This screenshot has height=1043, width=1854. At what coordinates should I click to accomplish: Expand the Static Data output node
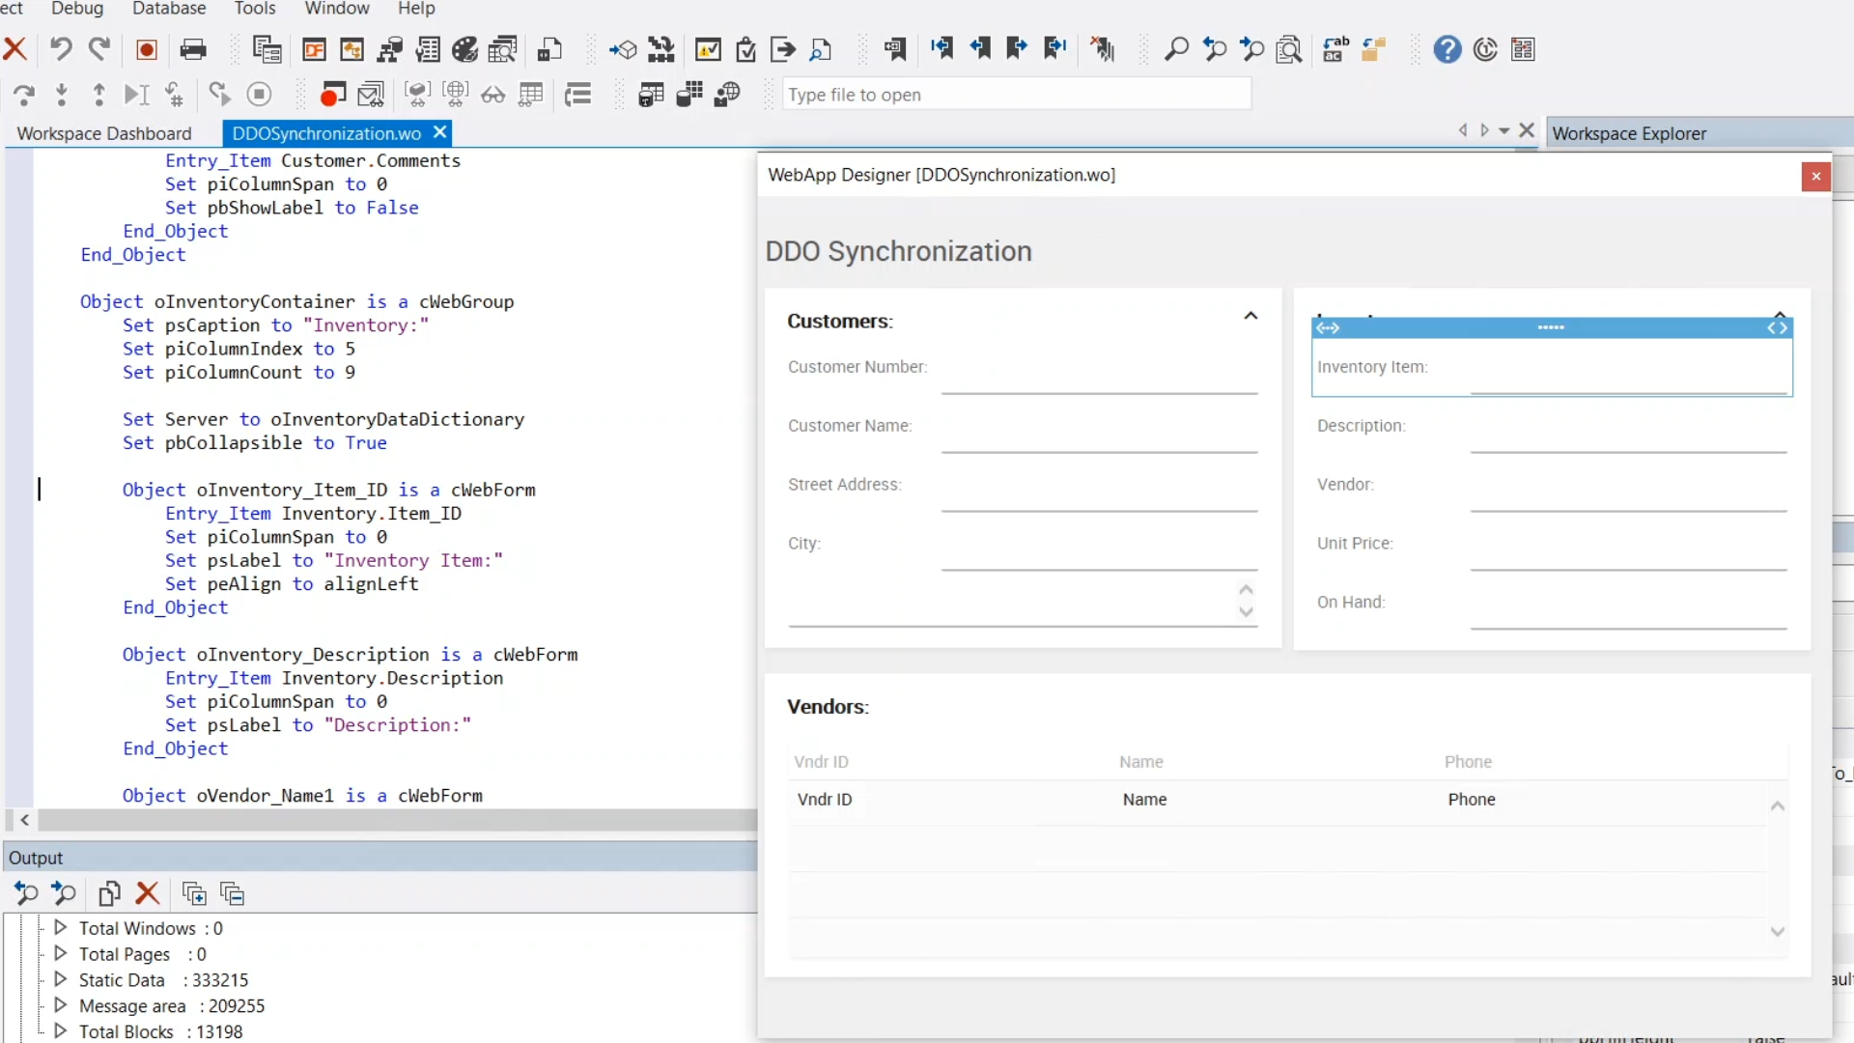coord(60,979)
